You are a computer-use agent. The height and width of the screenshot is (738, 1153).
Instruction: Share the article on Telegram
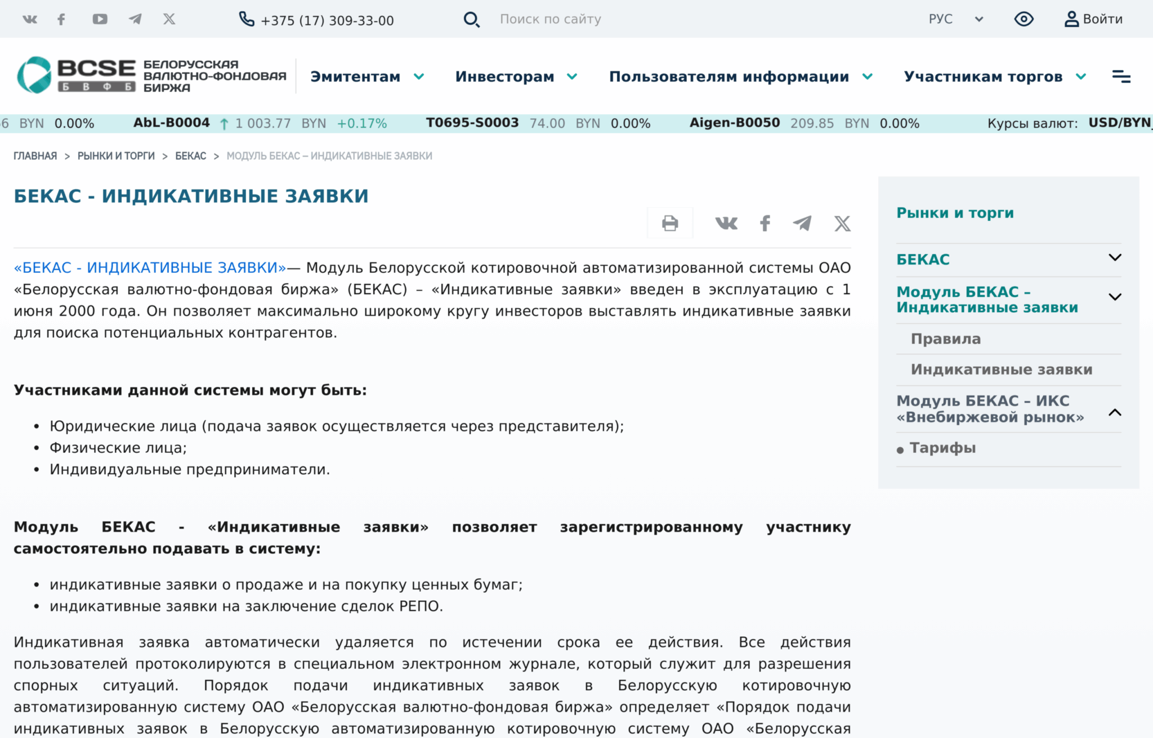coord(802,223)
